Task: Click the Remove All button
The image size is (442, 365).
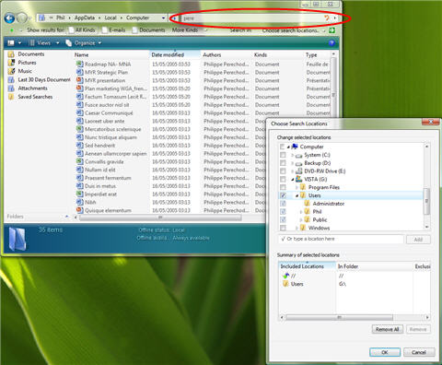Action: pos(388,329)
